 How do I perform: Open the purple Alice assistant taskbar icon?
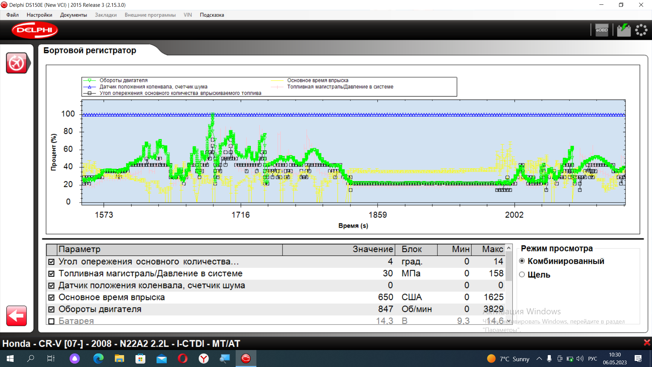point(75,359)
